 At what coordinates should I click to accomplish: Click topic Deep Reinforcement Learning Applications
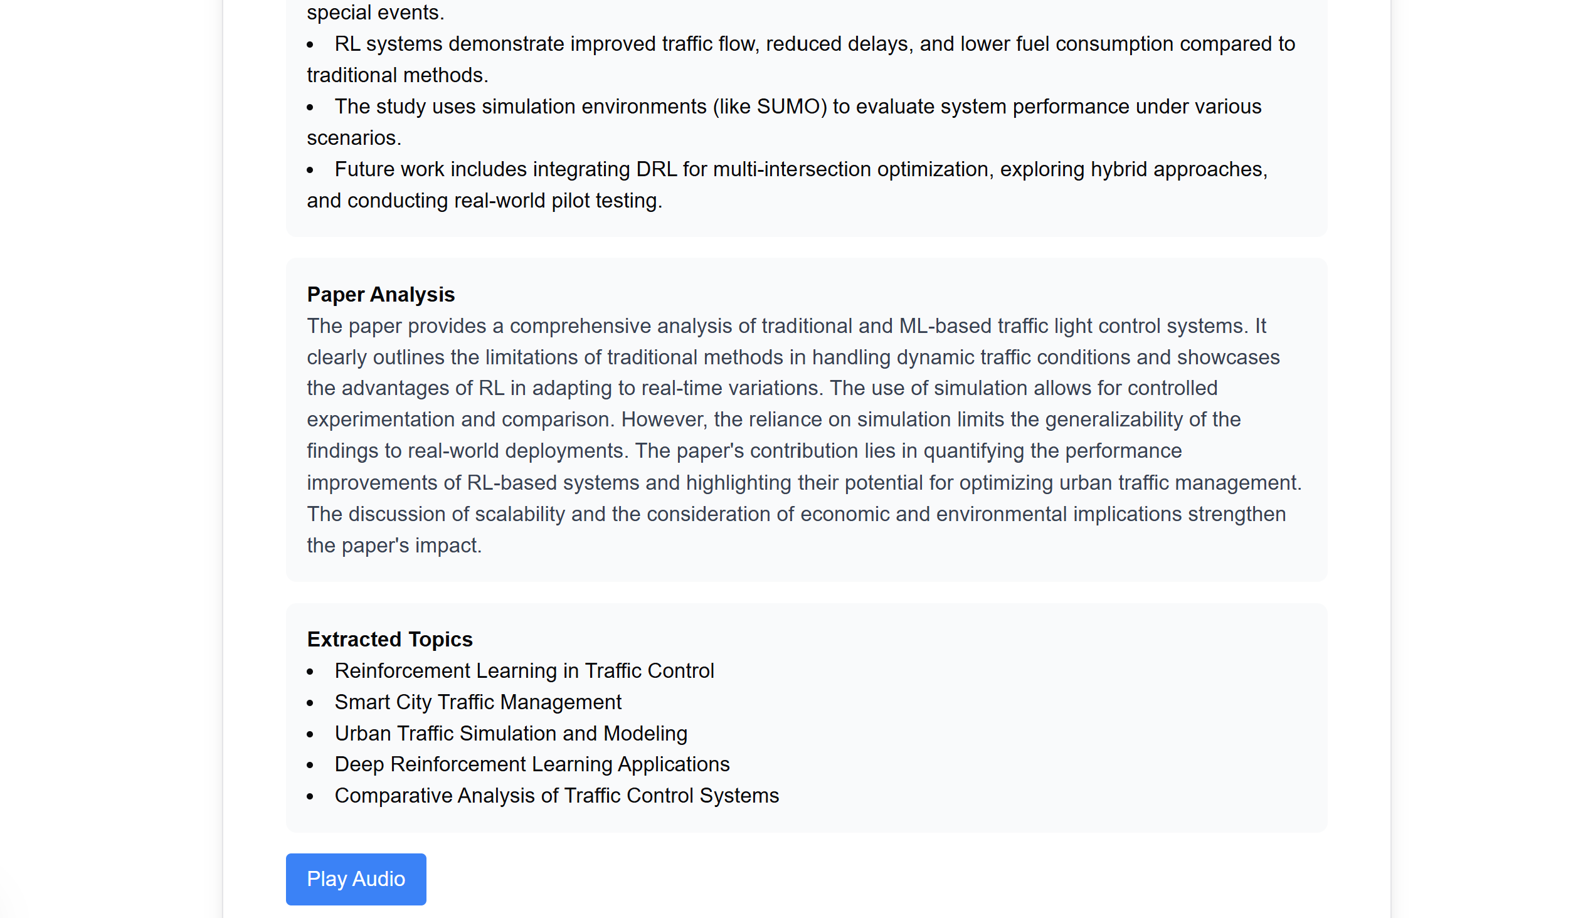(532, 764)
